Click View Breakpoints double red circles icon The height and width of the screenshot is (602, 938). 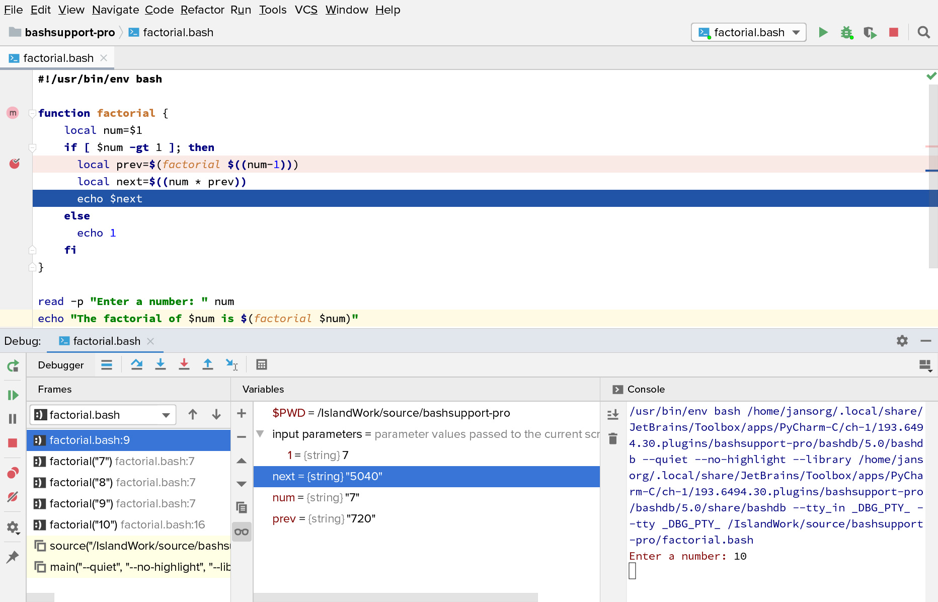[13, 473]
